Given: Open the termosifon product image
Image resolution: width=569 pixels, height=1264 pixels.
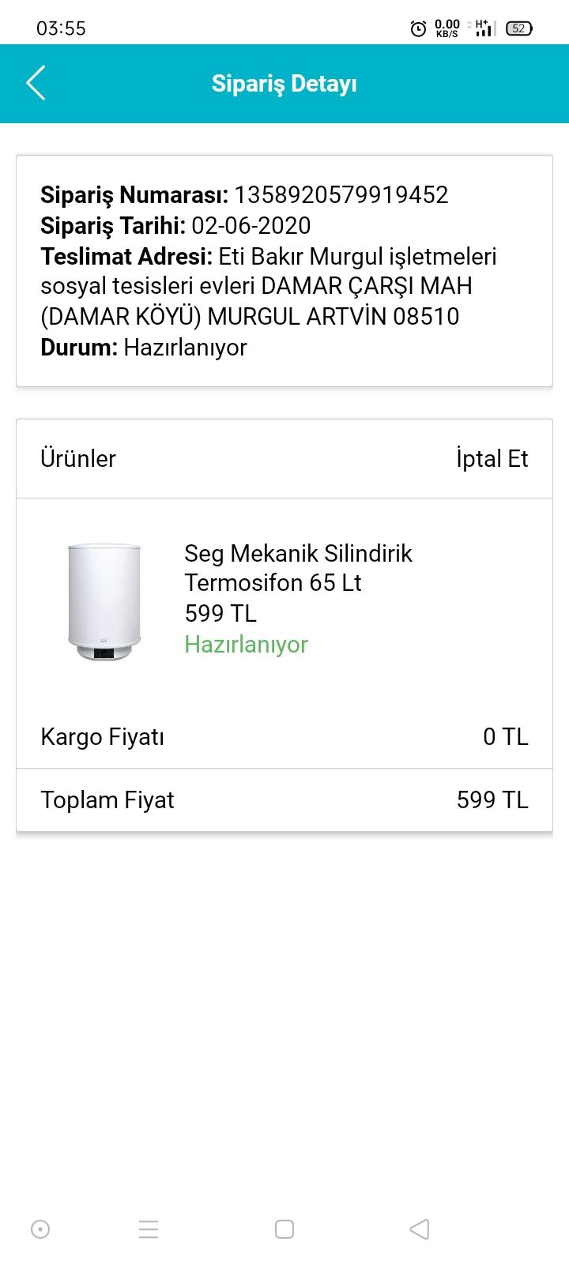Looking at the screenshot, I should point(104,602).
